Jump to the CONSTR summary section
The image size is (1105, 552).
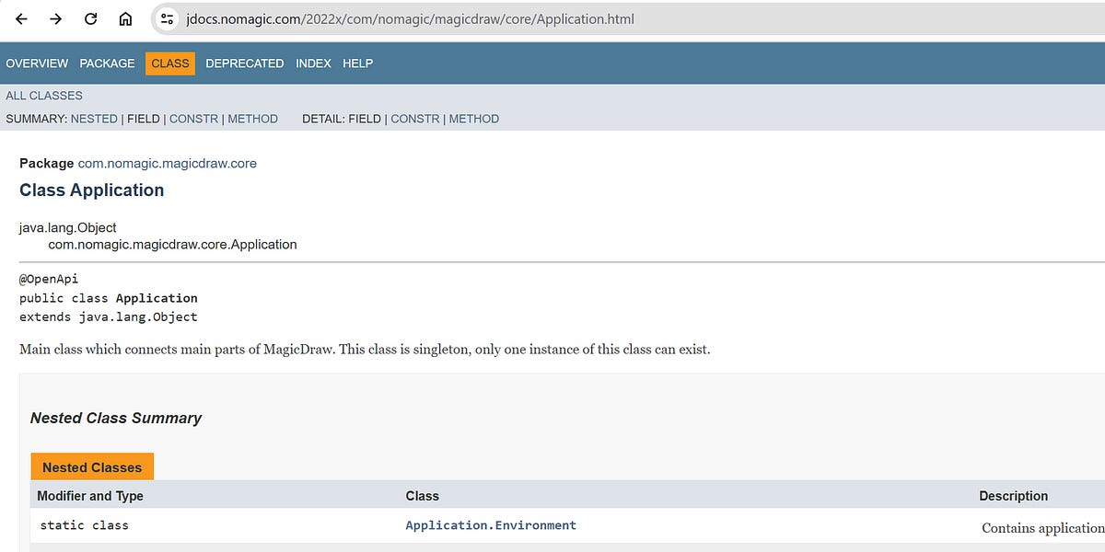194,118
